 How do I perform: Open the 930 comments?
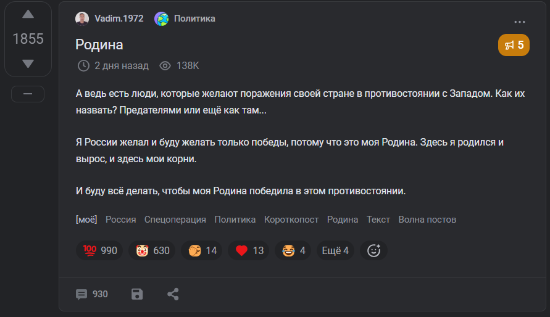tap(91, 294)
